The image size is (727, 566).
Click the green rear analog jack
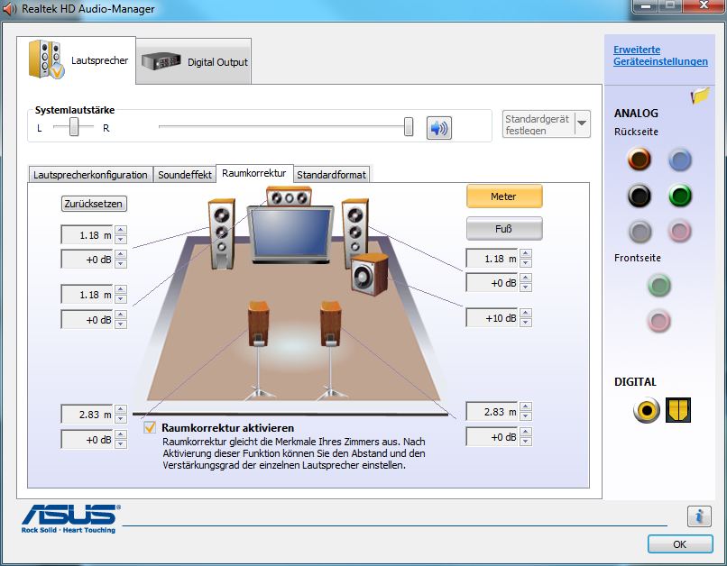click(680, 196)
